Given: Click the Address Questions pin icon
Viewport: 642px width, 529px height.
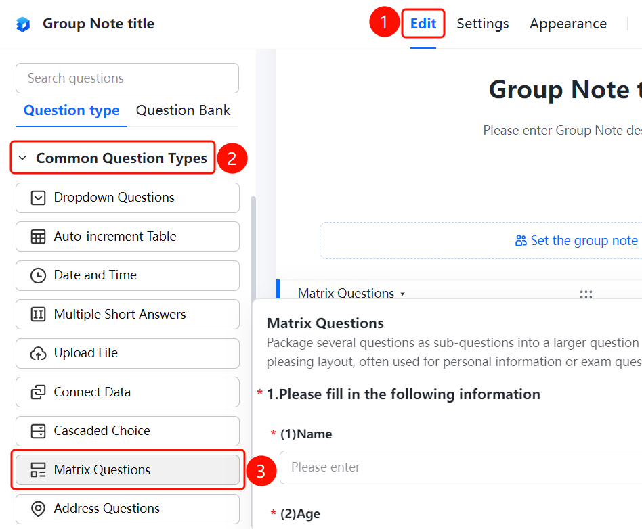Looking at the screenshot, I should click(38, 509).
